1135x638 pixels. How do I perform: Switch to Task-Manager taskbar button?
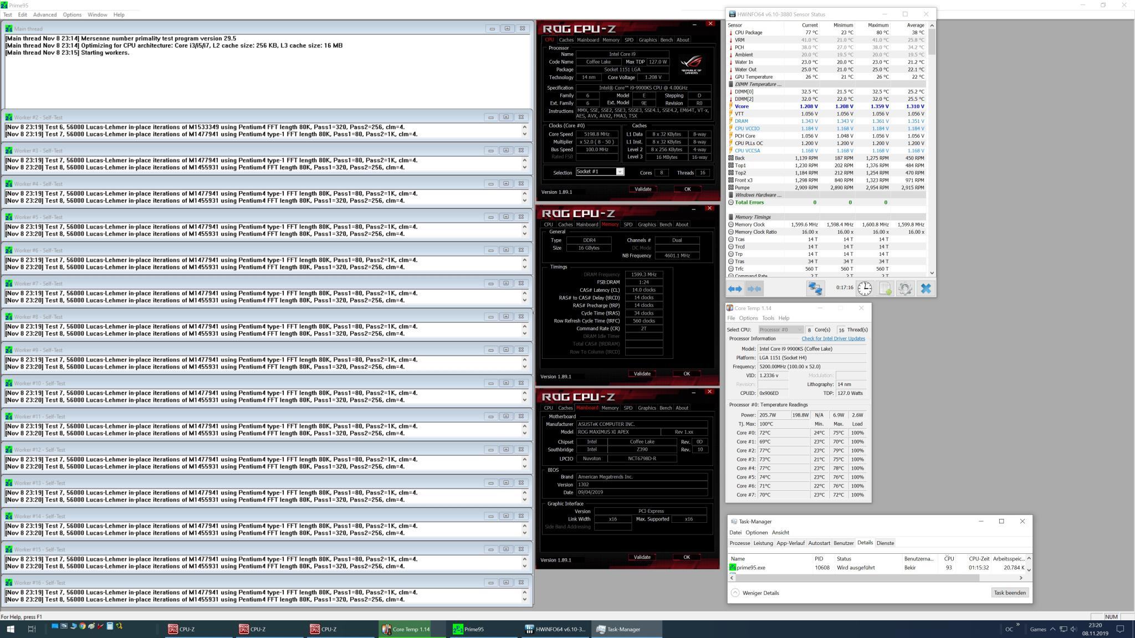click(x=626, y=629)
